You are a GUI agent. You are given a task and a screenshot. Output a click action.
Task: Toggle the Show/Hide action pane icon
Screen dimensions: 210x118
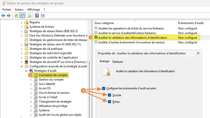tap(43, 16)
